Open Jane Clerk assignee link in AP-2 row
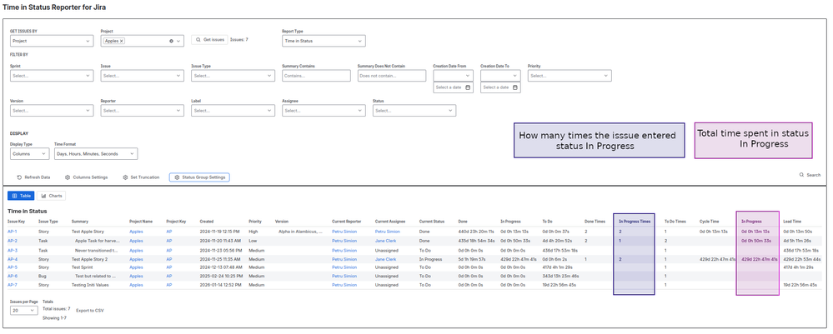Screen dimensions: 833x334 coord(386,241)
